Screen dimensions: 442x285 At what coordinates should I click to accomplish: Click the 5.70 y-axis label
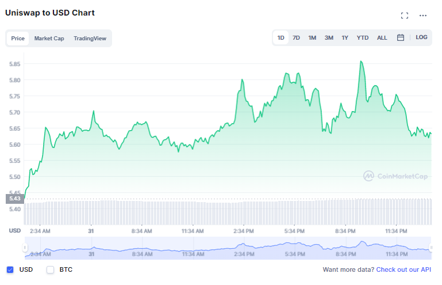(15, 112)
